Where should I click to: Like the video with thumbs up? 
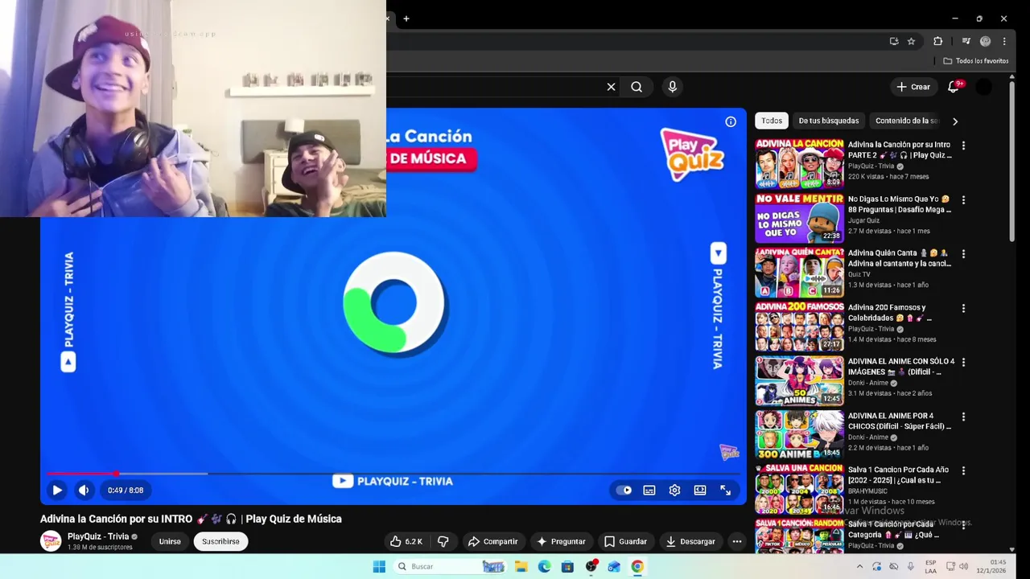(406, 541)
